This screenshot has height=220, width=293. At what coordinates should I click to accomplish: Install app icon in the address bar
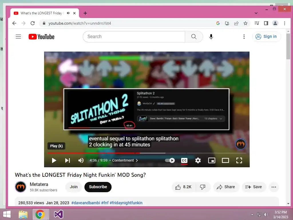[227, 23]
